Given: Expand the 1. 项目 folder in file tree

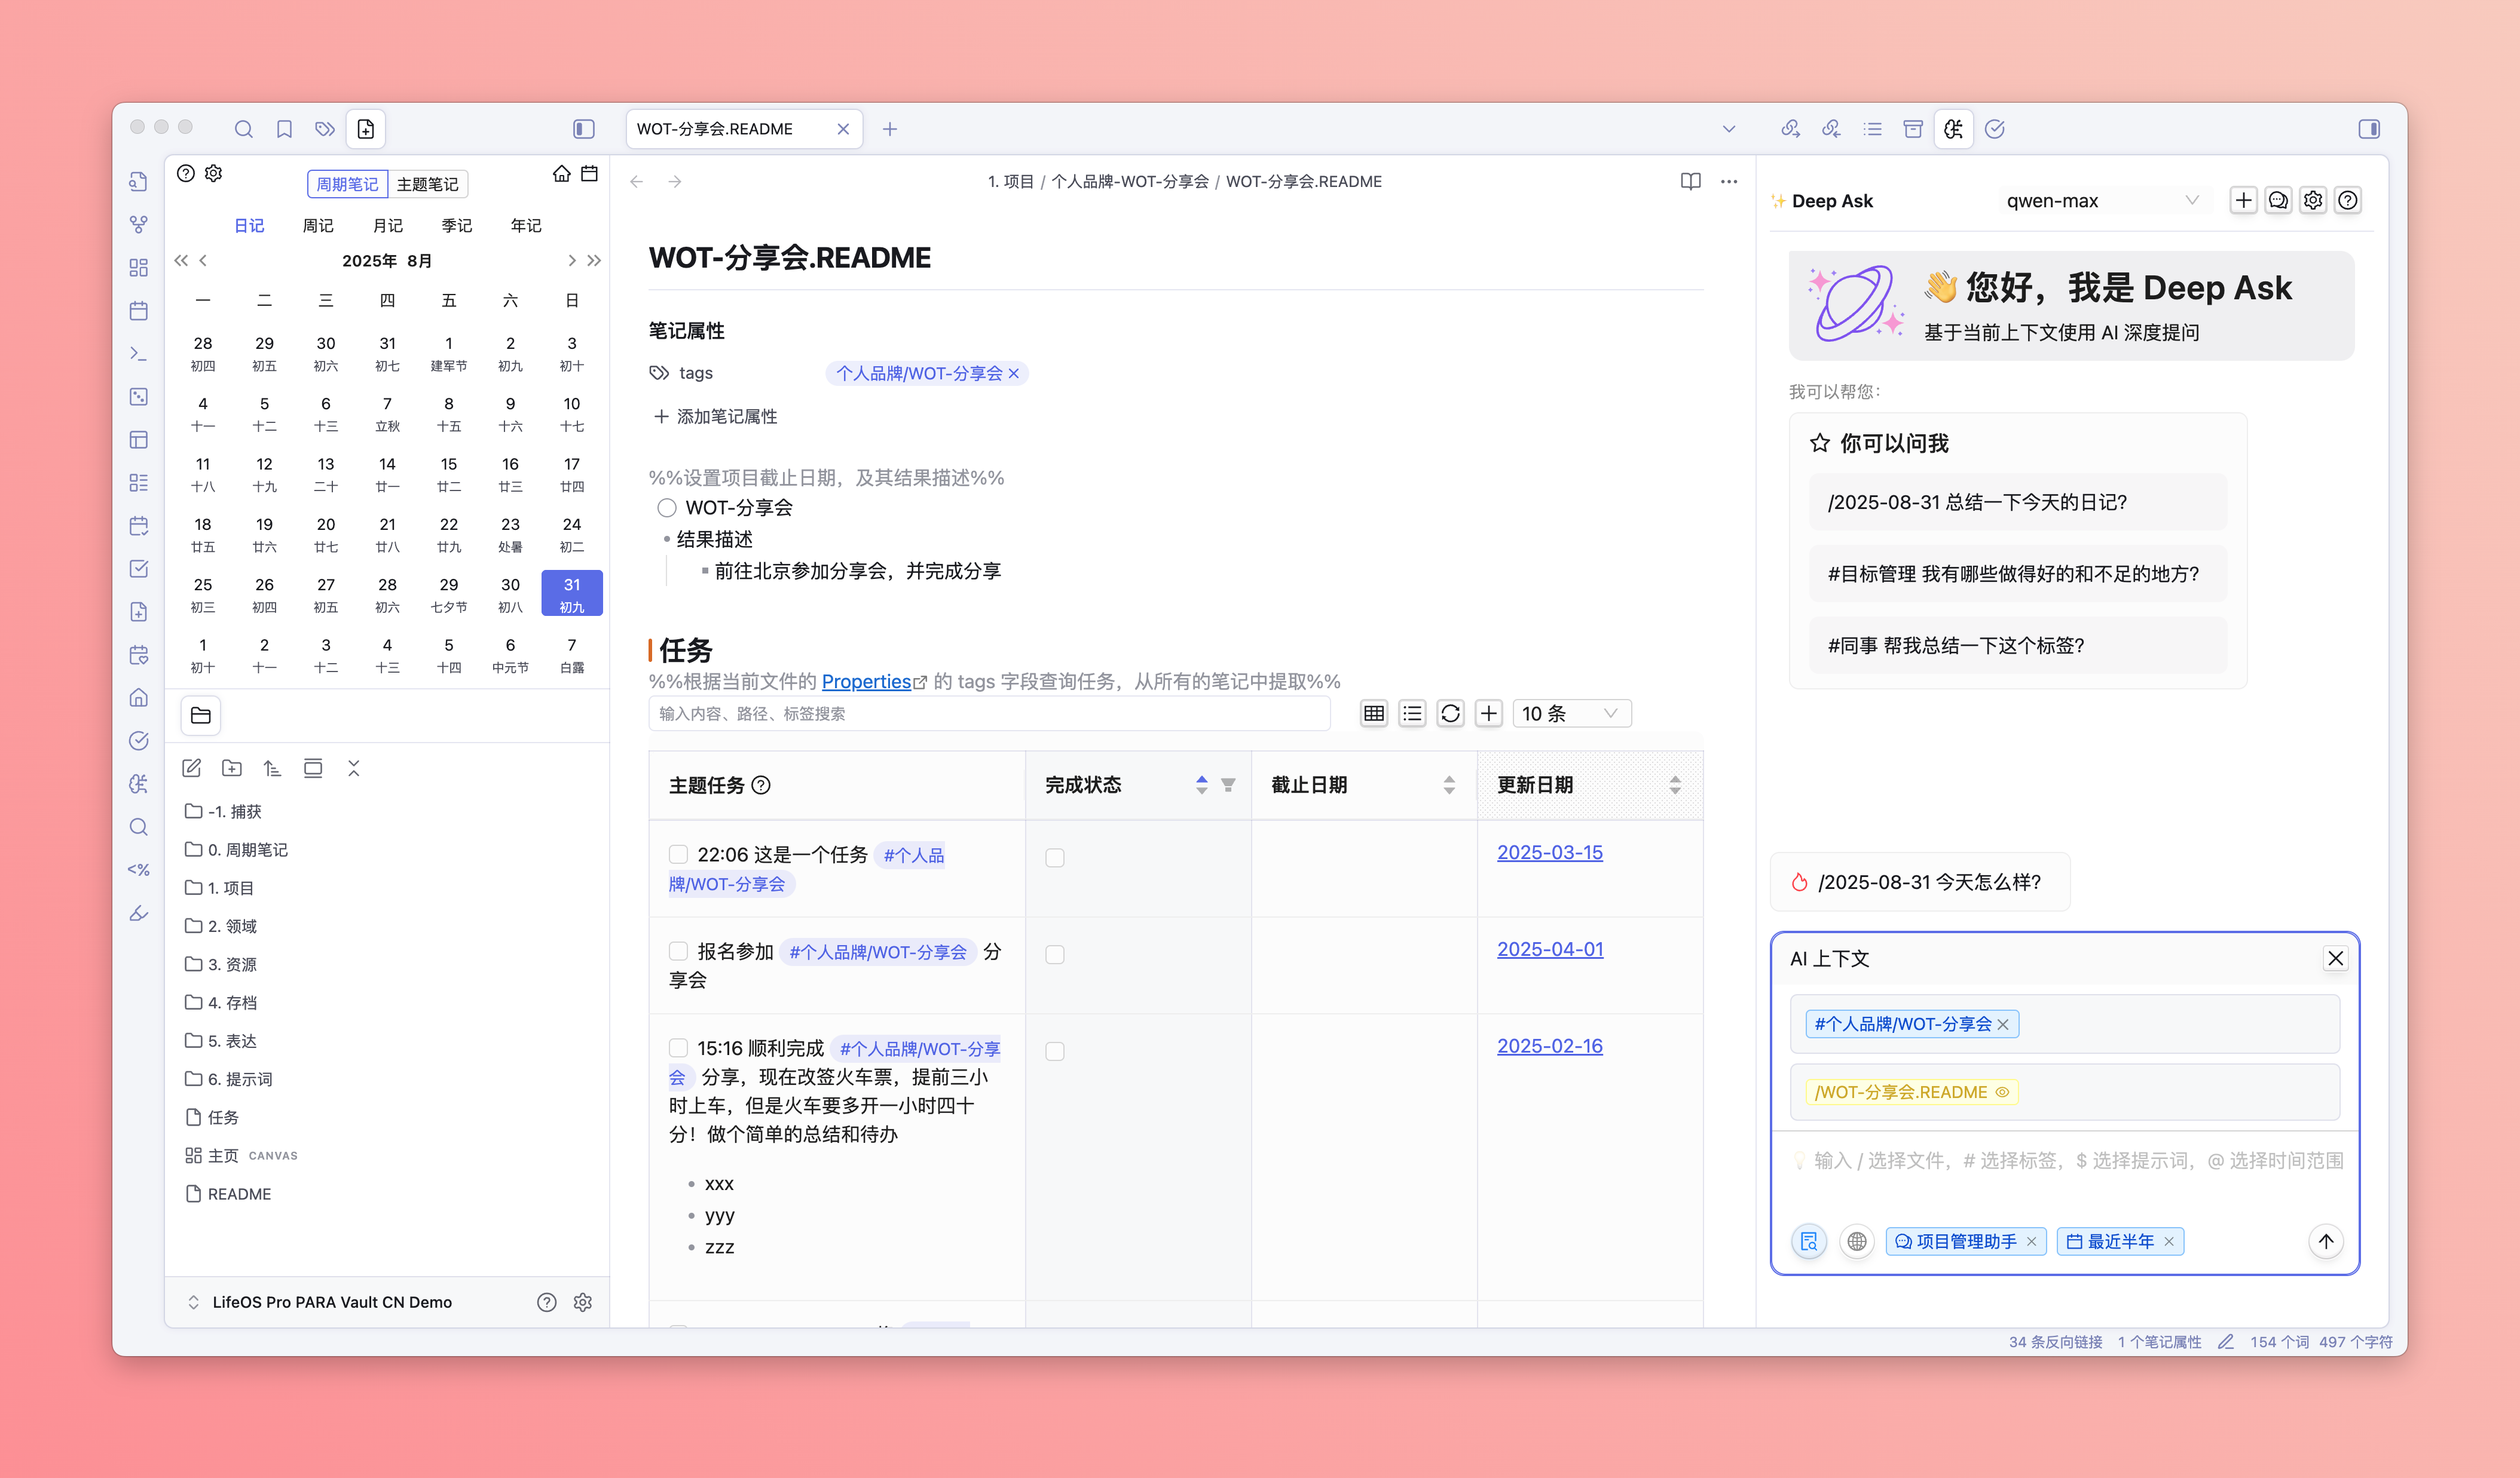Looking at the screenshot, I should (x=231, y=887).
